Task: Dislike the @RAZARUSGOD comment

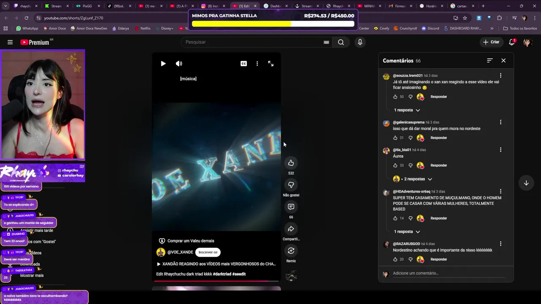Action: [410, 259]
